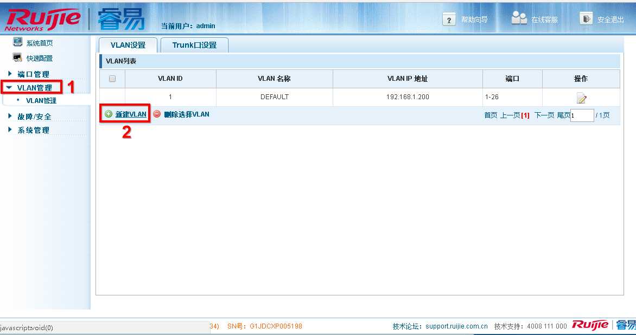636x335 pixels.
Task: Click the 系统首页 monitor icon
Action: (x=17, y=42)
